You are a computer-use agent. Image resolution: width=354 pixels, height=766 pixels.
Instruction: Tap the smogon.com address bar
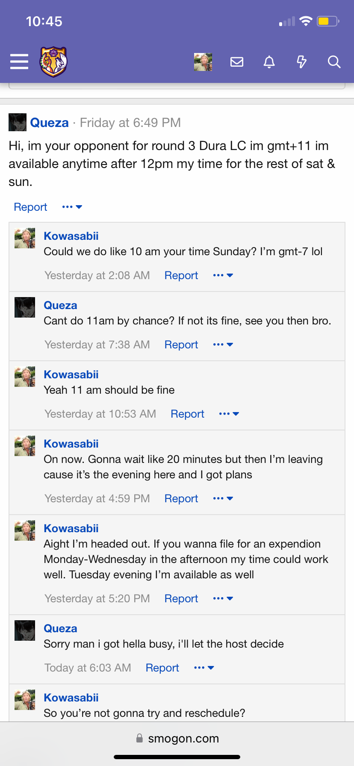click(x=177, y=738)
